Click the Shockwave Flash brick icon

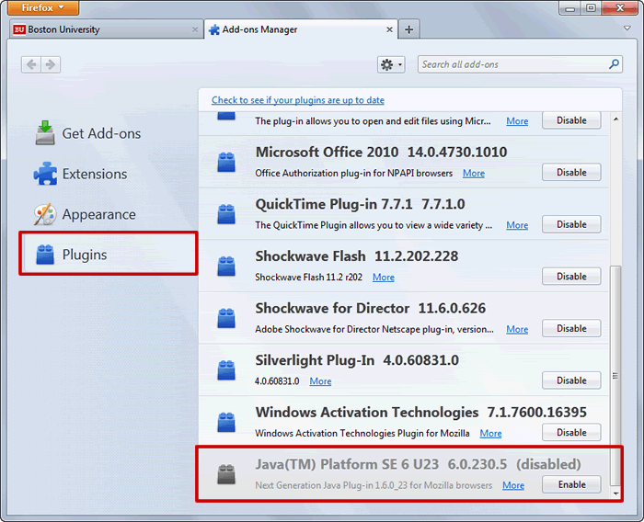[x=226, y=267]
